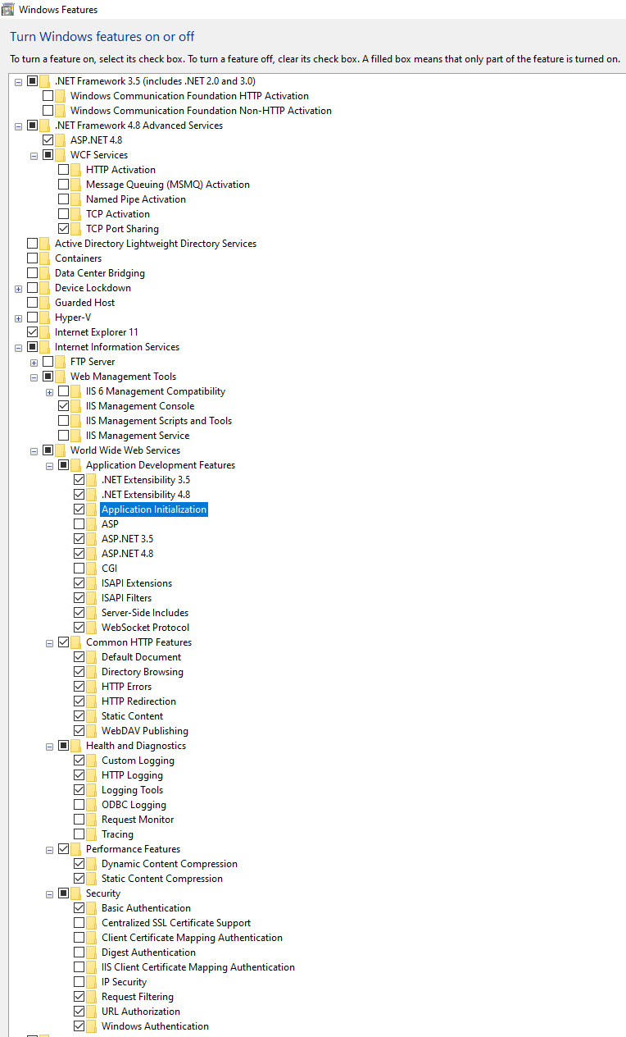Click folder icon beside HTTP Redirection

pyautogui.click(x=92, y=701)
